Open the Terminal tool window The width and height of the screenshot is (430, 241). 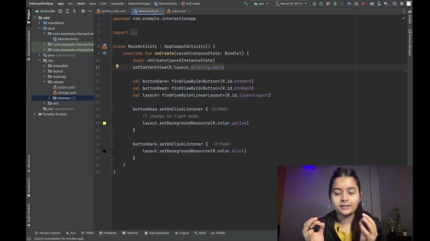point(130,233)
